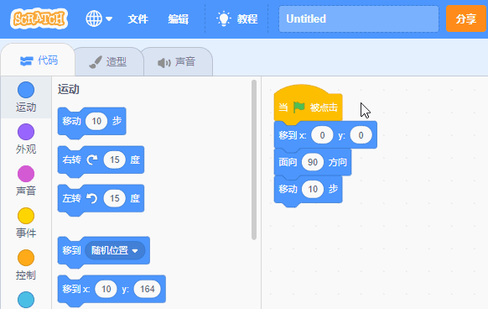Click the lightbulb tutorials icon
The image size is (488, 309).
tap(224, 18)
